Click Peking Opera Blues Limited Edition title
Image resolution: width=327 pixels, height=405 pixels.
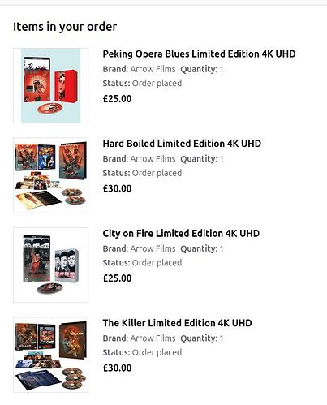pyautogui.click(x=199, y=54)
